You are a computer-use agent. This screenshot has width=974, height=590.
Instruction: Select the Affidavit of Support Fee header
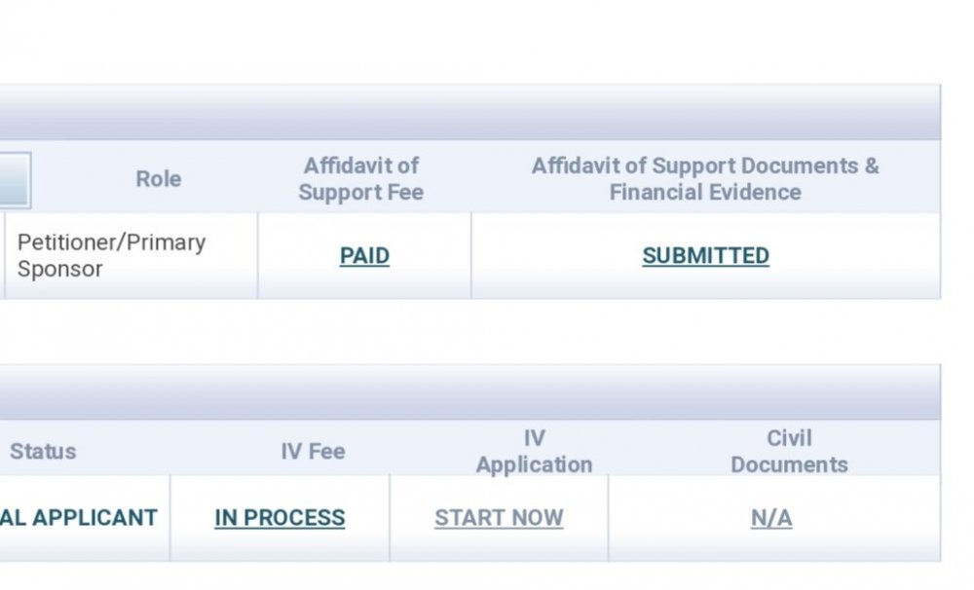pos(361,179)
